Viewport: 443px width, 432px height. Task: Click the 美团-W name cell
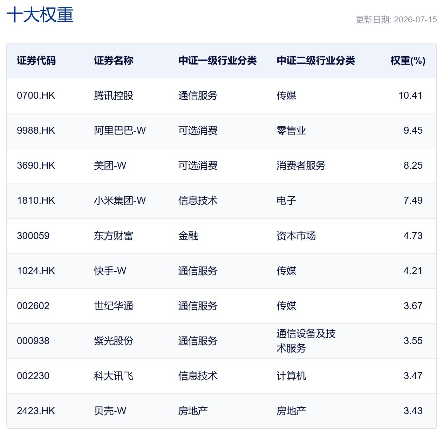[x=110, y=166]
